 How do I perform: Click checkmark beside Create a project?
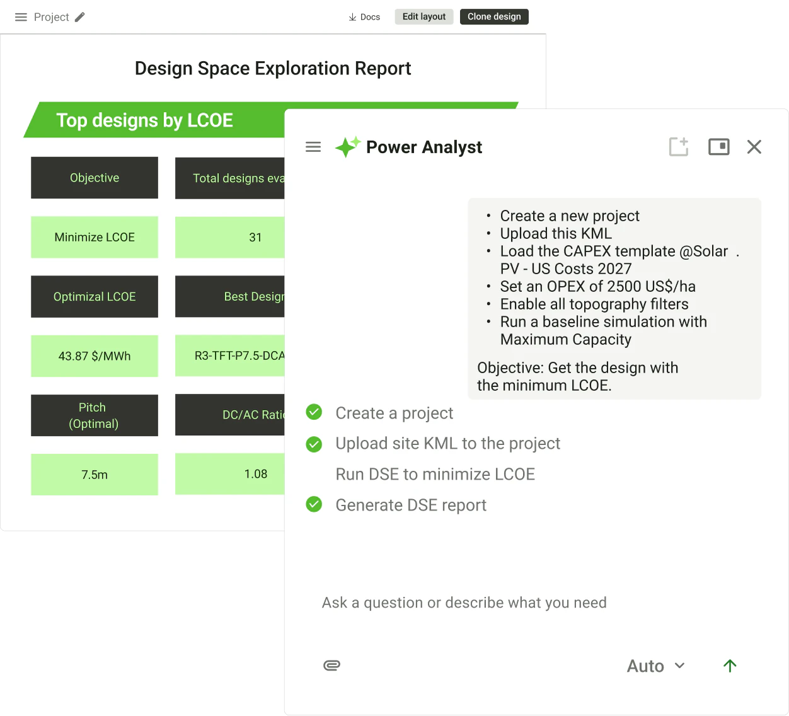click(314, 412)
